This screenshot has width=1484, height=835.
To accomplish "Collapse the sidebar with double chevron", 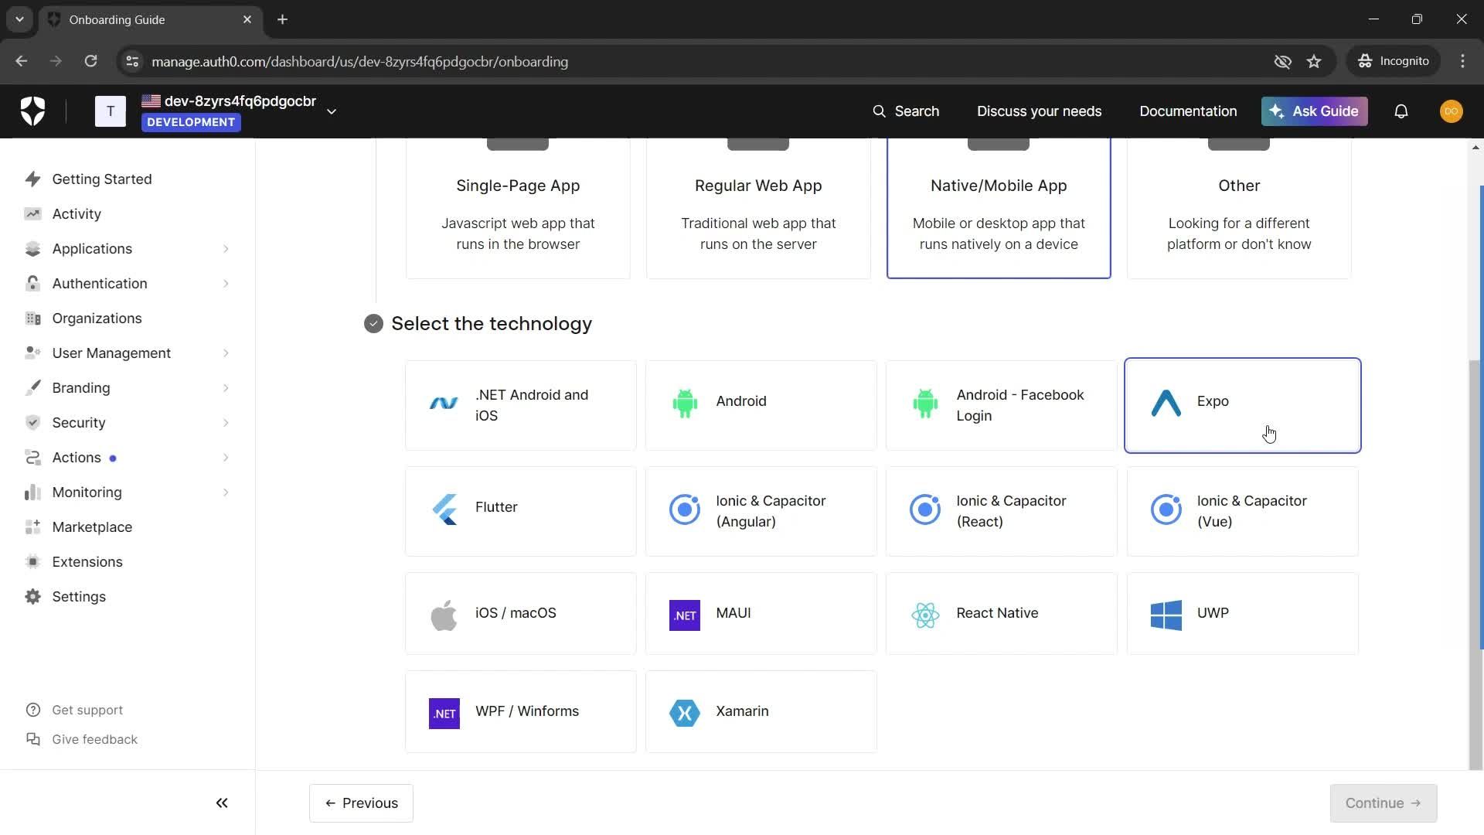I will (222, 803).
